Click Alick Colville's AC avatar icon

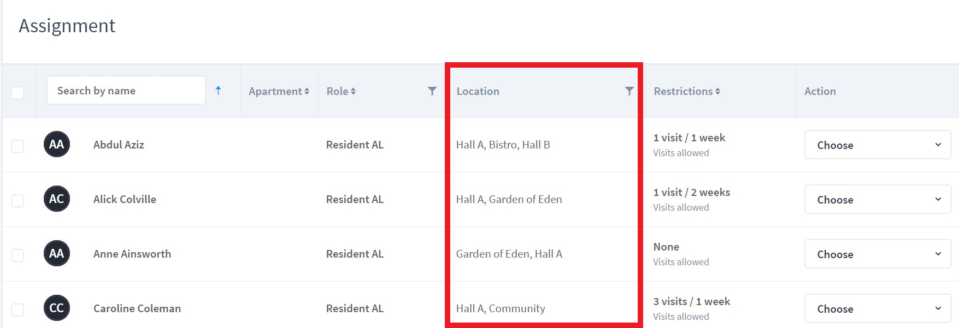(57, 199)
